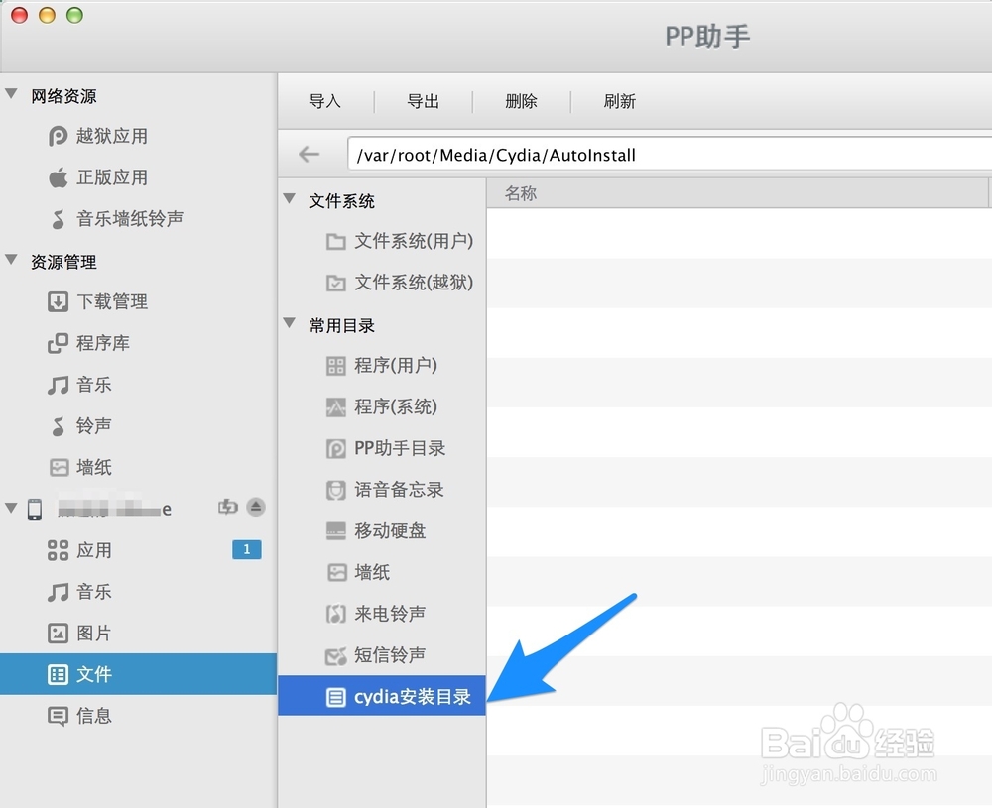Image resolution: width=992 pixels, height=808 pixels.
Task: Open the device 图片 icon
Action: click(58, 633)
